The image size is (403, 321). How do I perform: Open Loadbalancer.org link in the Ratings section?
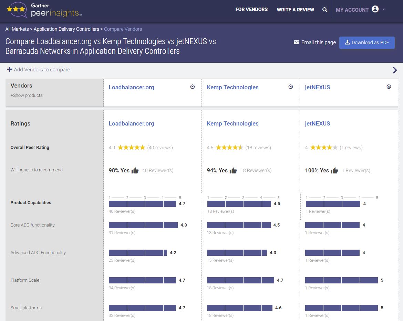[131, 124]
